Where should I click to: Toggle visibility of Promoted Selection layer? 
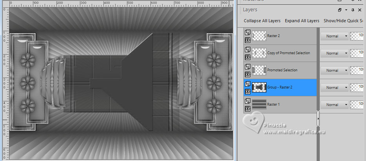pos(248,74)
